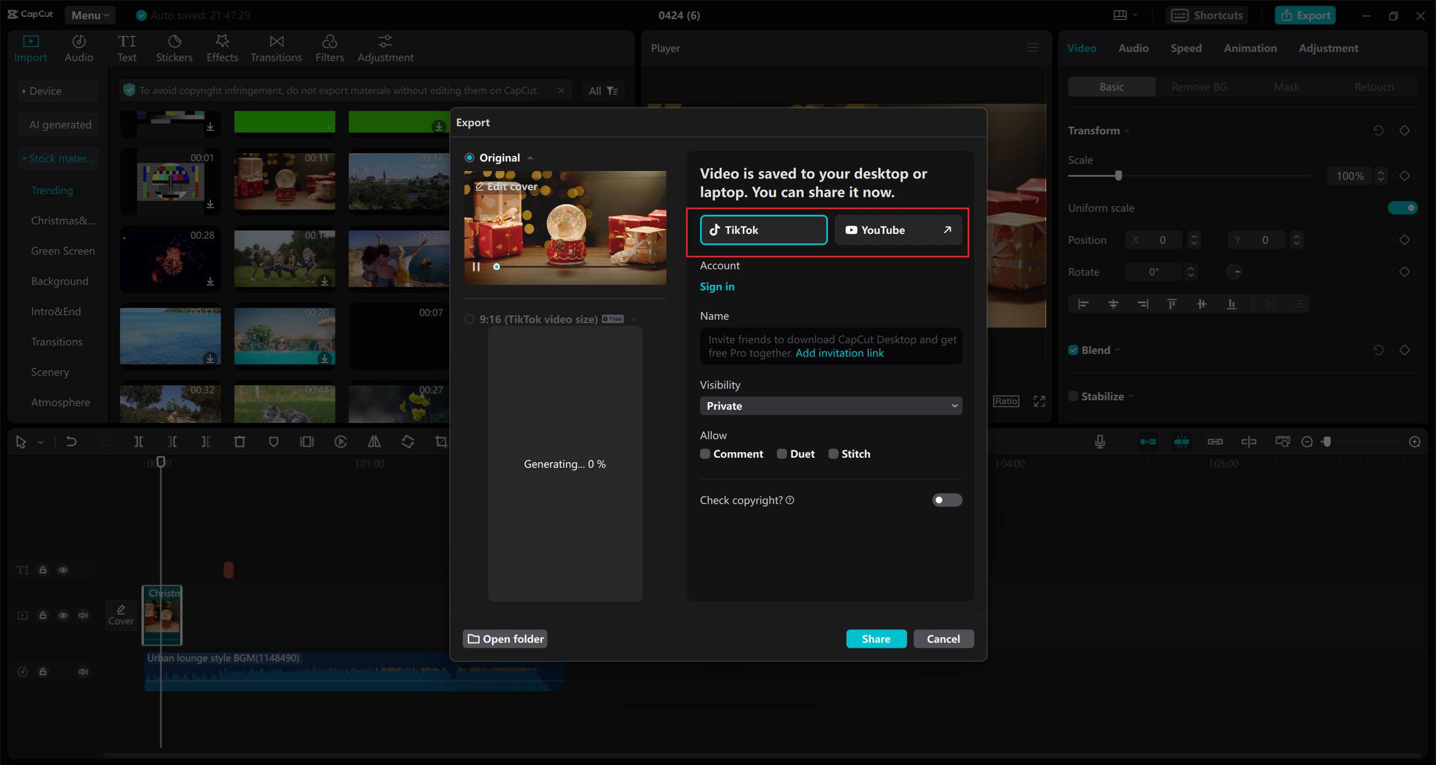Switch to the Audio properties tab
The image size is (1436, 765).
1133,48
